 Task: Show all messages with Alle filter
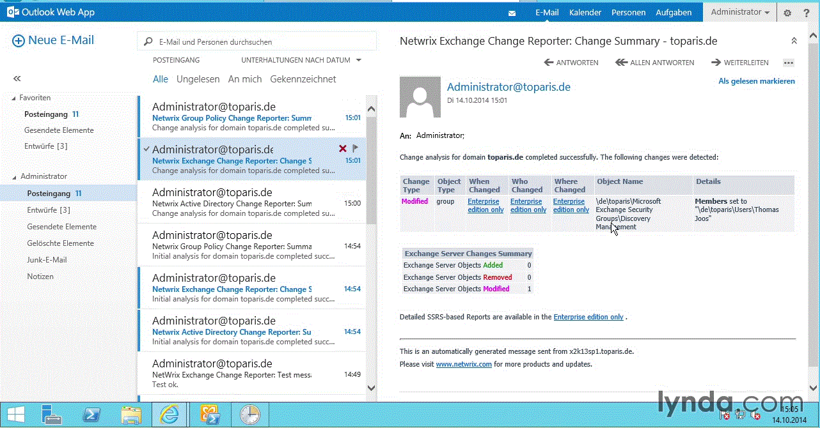(161, 79)
